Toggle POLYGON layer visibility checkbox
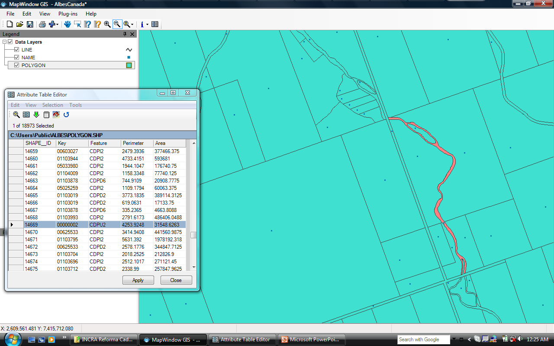 point(17,65)
